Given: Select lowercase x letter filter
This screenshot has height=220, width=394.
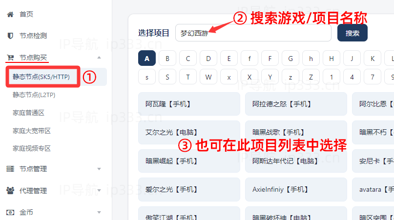Looking at the screenshot, I should point(229,77).
